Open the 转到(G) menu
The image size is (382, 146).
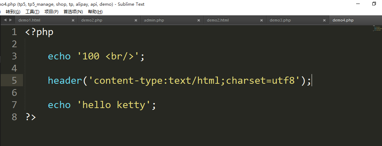click(13, 12)
